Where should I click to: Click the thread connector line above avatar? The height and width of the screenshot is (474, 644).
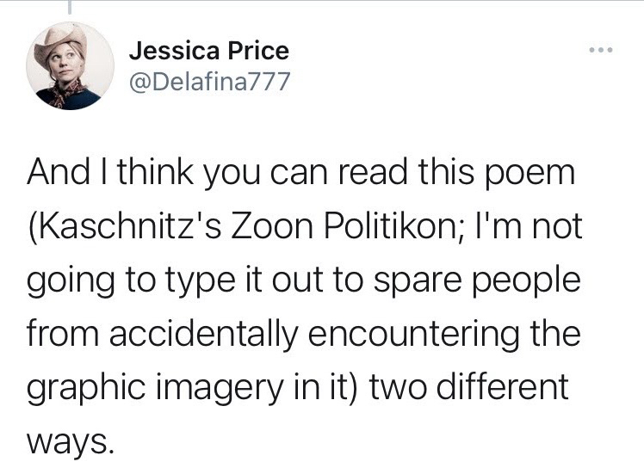(x=70, y=8)
